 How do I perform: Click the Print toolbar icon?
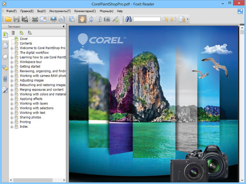click(35, 19)
